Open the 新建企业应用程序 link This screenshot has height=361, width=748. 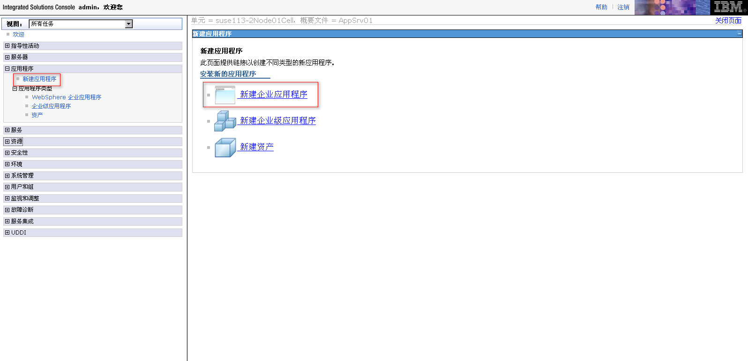273,95
